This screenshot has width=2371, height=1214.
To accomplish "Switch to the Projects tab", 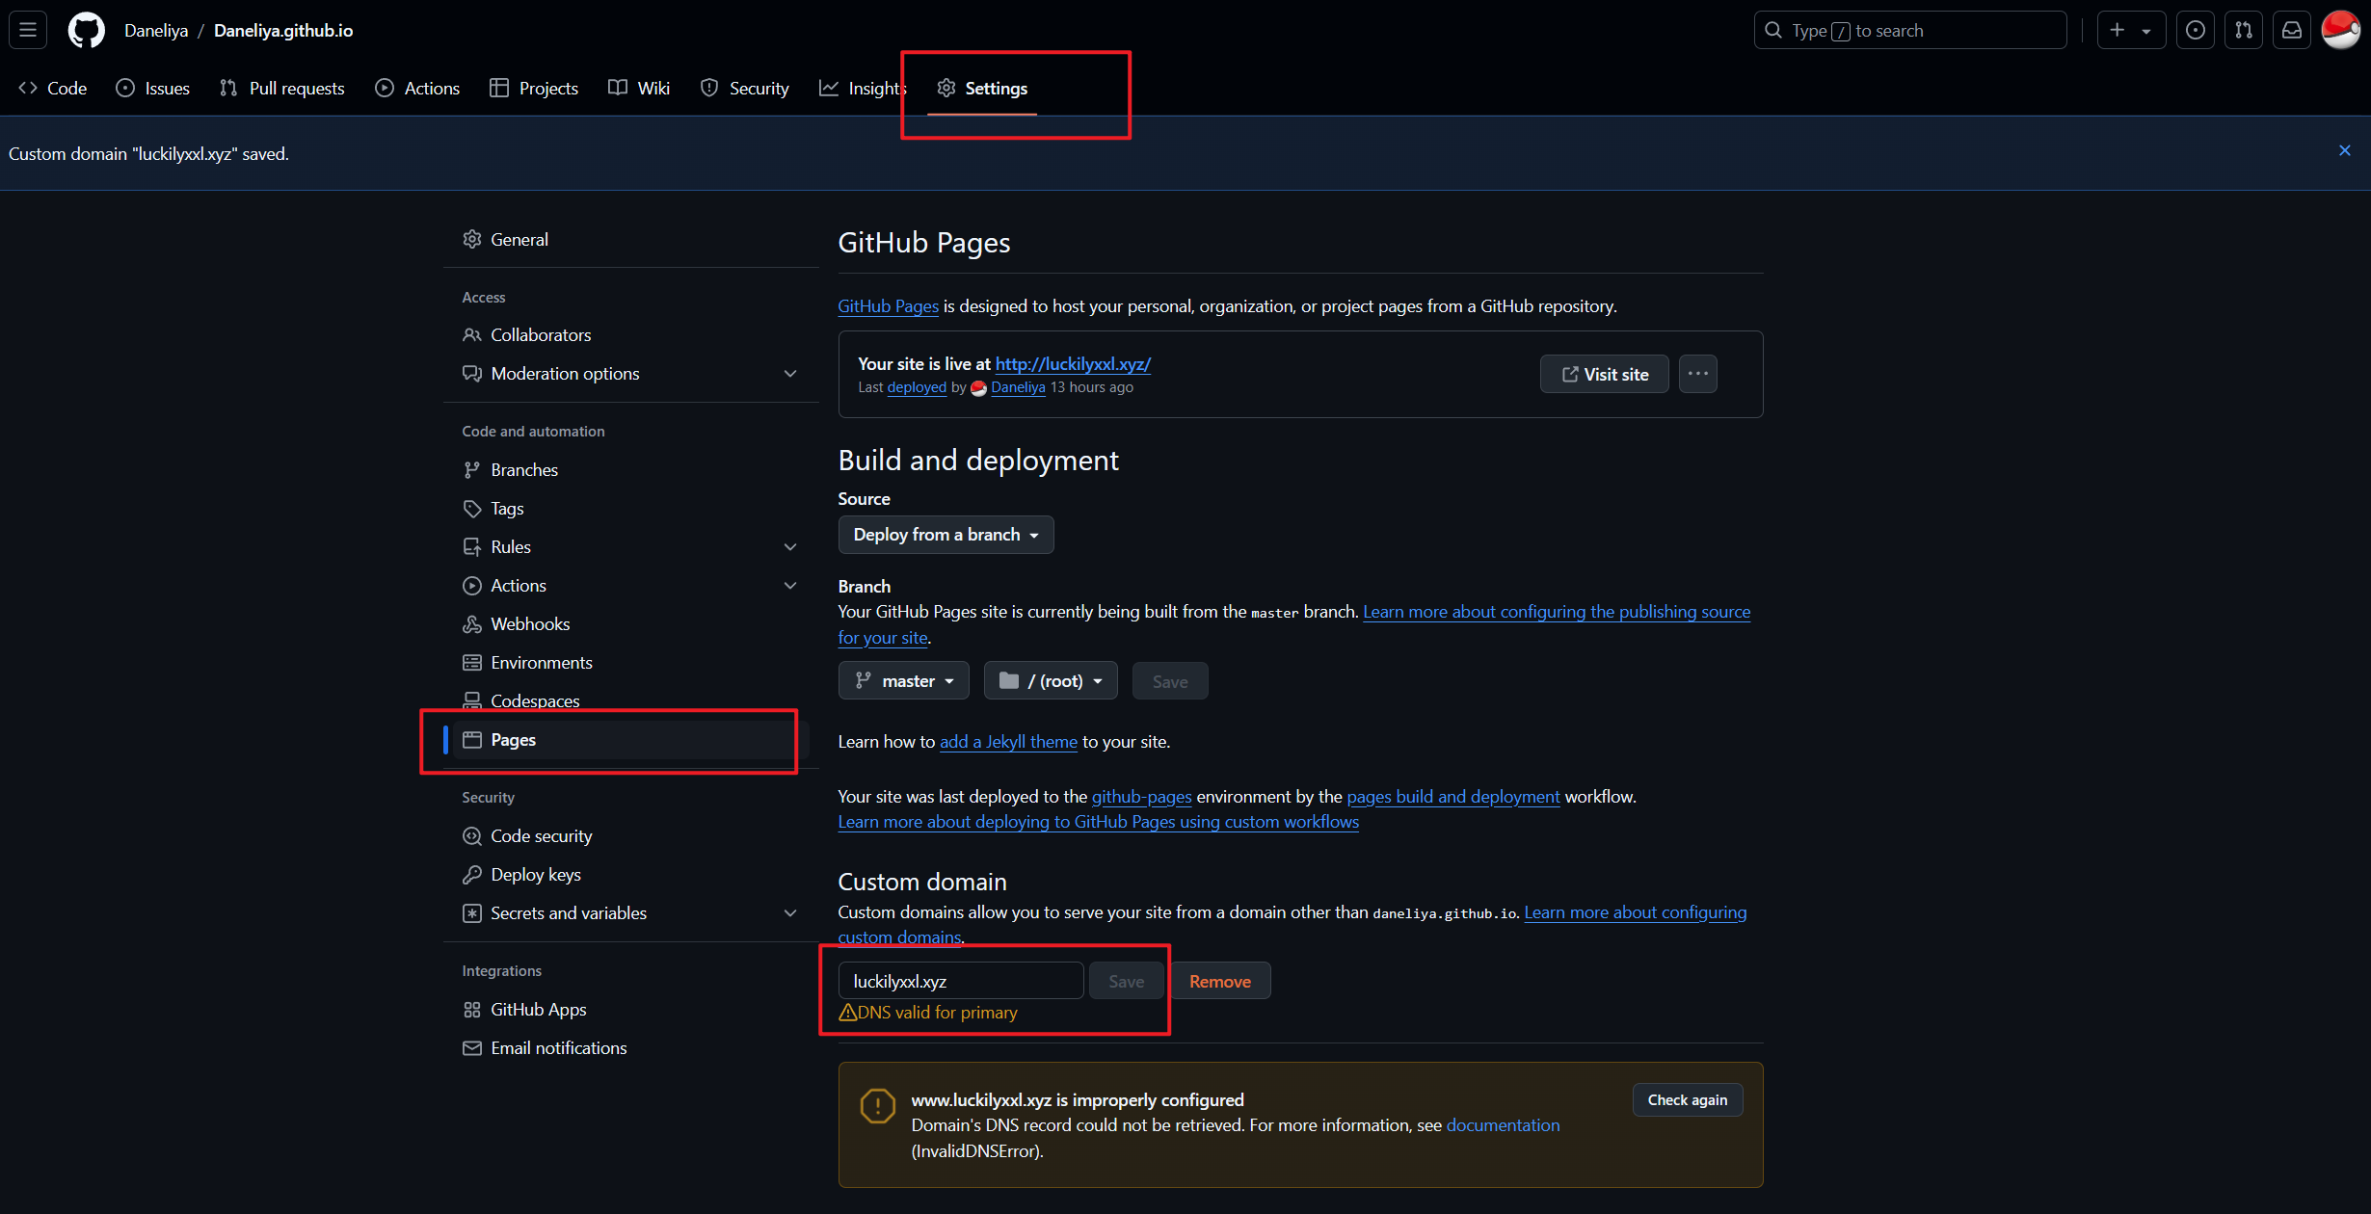I will point(534,88).
